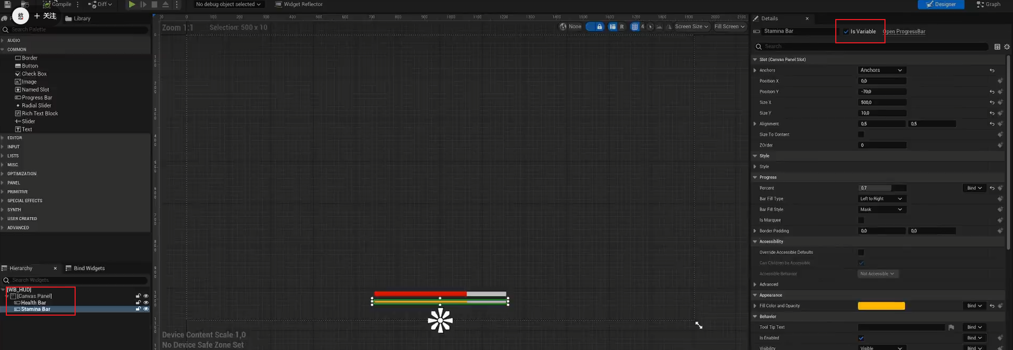
Task: Select the Button widget in the palette
Action: [x=26, y=66]
